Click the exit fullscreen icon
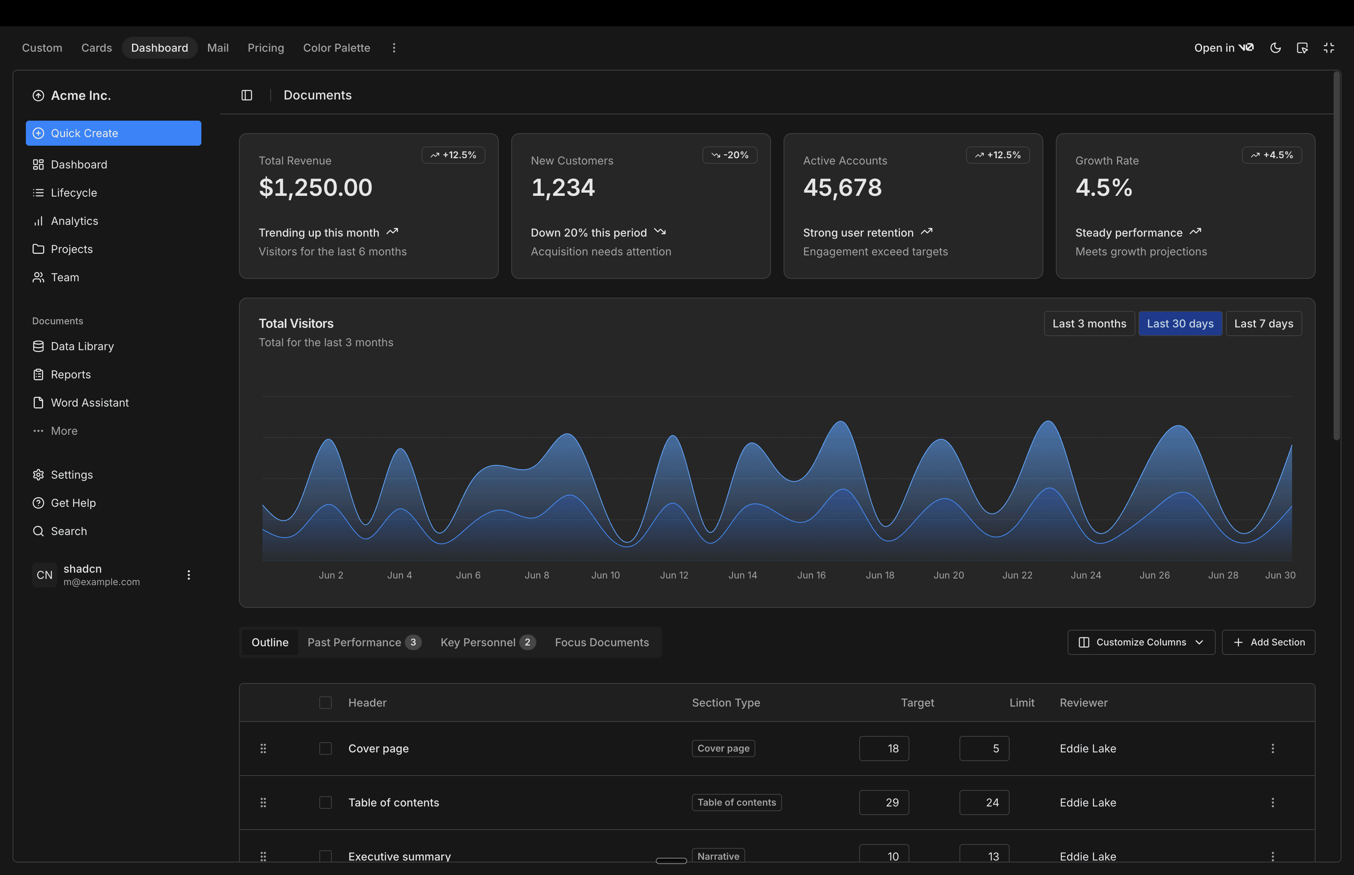 point(1329,48)
